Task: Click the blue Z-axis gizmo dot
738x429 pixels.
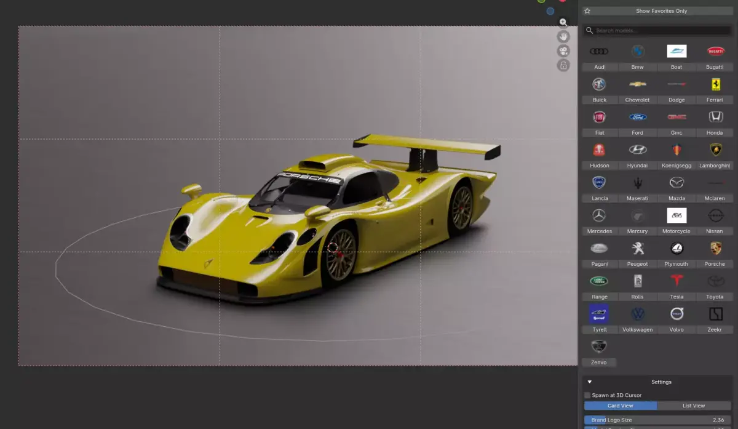Action: click(550, 11)
